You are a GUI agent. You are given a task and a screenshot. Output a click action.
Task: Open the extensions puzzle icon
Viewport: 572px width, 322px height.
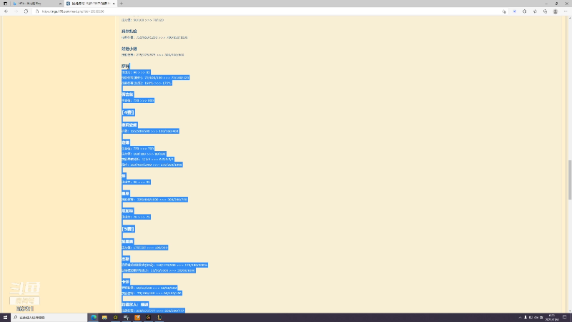(x=525, y=11)
